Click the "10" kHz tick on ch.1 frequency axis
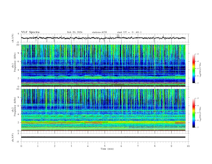 (18, 45)
